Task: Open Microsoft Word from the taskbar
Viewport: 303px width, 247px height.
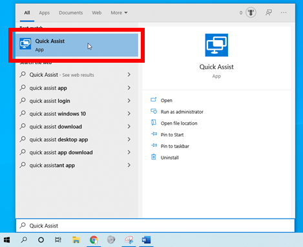Action: [146, 240]
